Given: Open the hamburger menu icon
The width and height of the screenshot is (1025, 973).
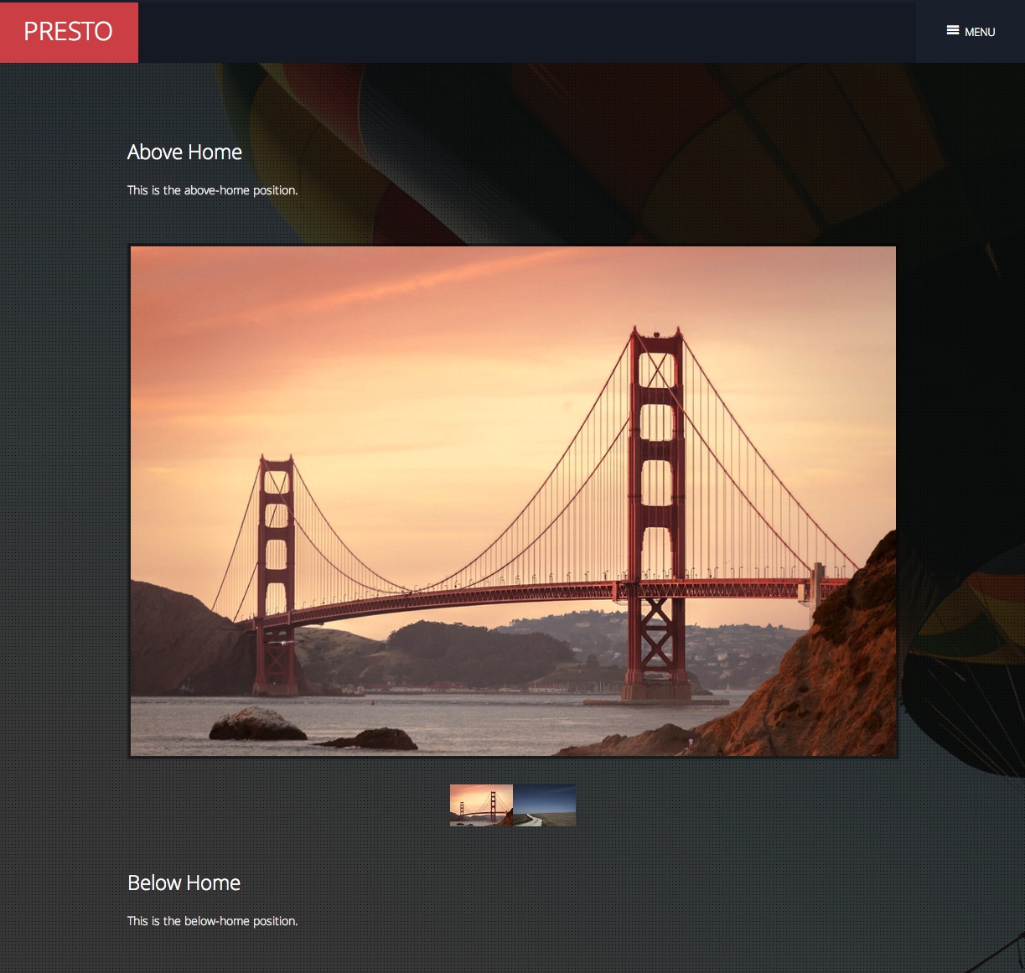Looking at the screenshot, I should [953, 30].
